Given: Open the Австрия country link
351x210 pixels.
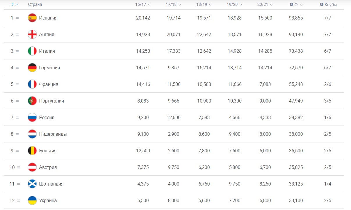Looking at the screenshot, I should pos(48,167).
